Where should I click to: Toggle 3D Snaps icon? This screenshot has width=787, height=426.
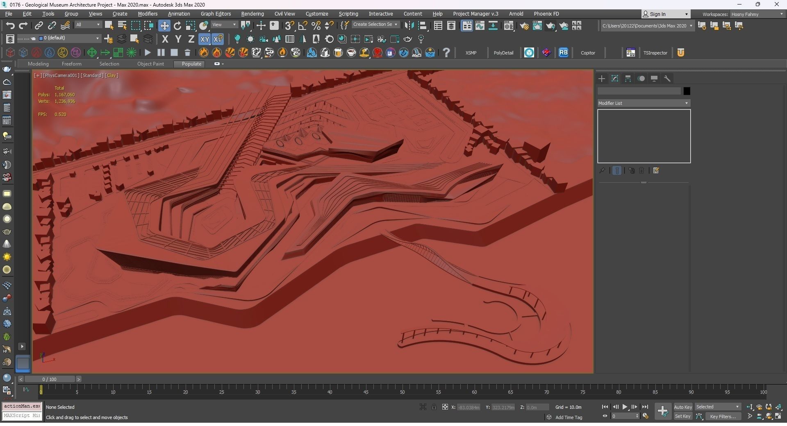(x=289, y=25)
